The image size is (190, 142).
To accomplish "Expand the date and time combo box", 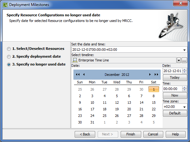I will 184,50.
